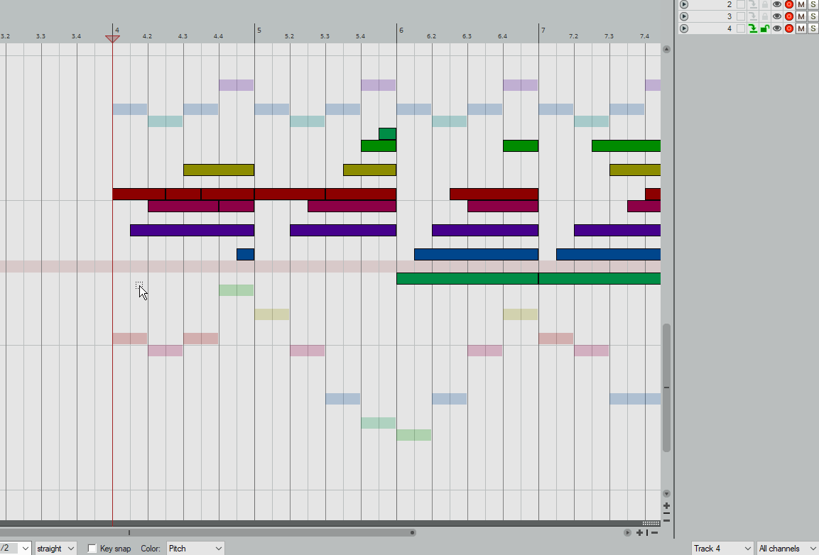Check the empty box on track 2 row
819x555 pixels.
[741, 4]
